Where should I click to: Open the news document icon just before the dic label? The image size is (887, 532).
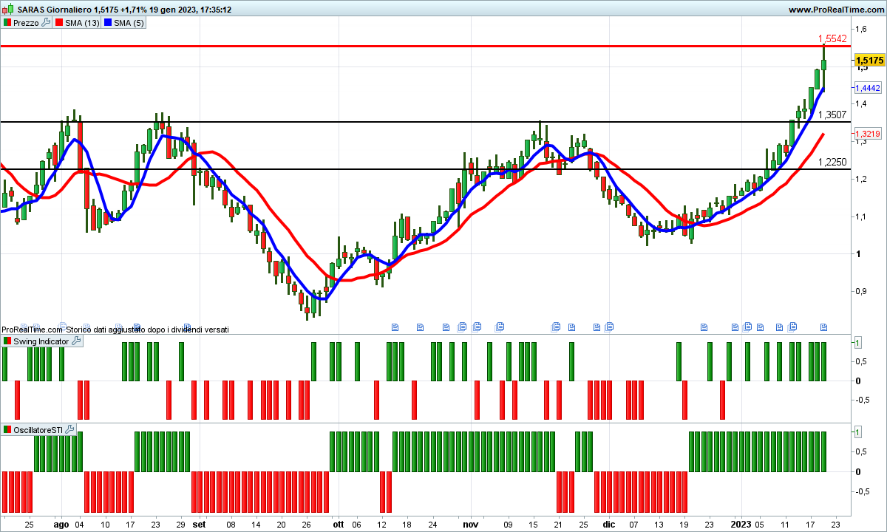(596, 326)
